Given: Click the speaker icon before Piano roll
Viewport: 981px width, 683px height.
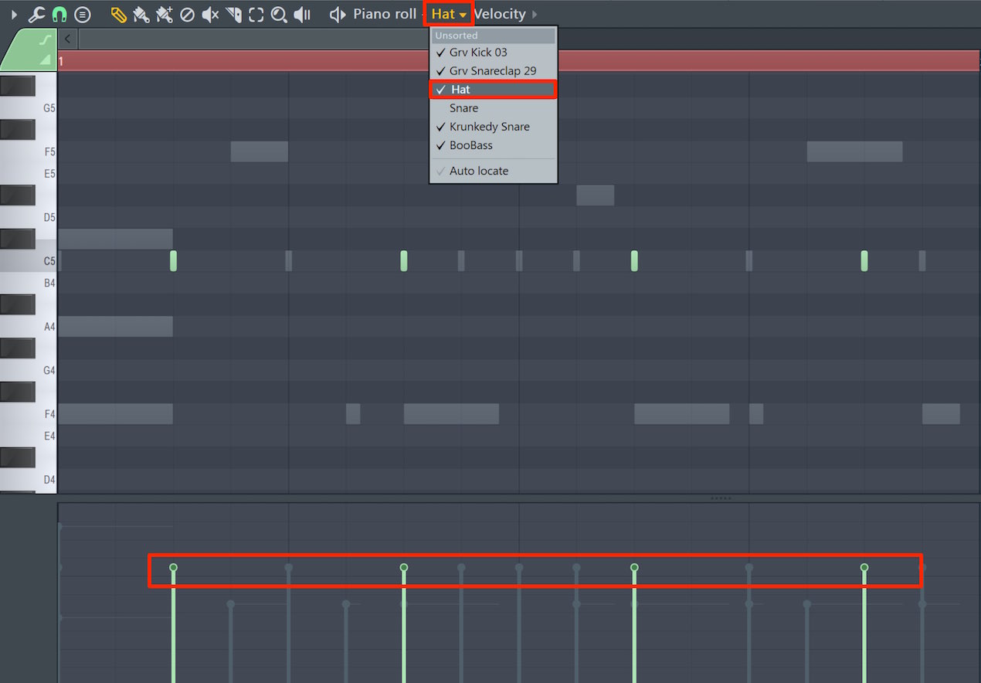Looking at the screenshot, I should pyautogui.click(x=338, y=14).
